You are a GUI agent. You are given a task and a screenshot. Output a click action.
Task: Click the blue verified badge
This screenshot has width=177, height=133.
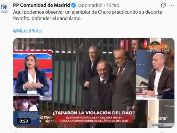tap(74, 5)
